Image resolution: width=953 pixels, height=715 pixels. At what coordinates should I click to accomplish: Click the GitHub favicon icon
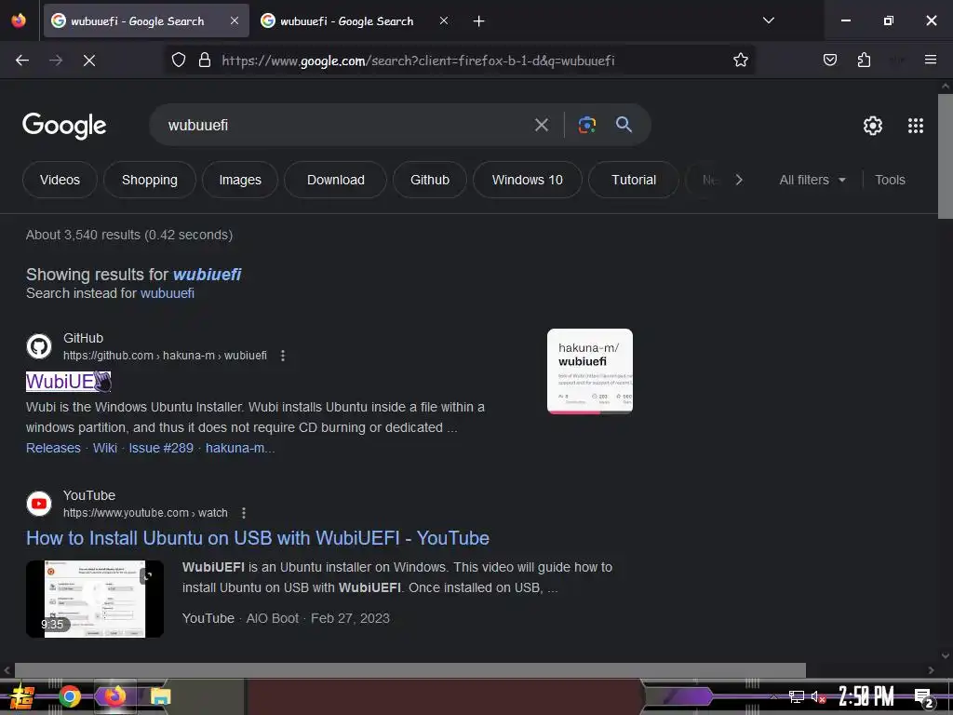tap(39, 346)
